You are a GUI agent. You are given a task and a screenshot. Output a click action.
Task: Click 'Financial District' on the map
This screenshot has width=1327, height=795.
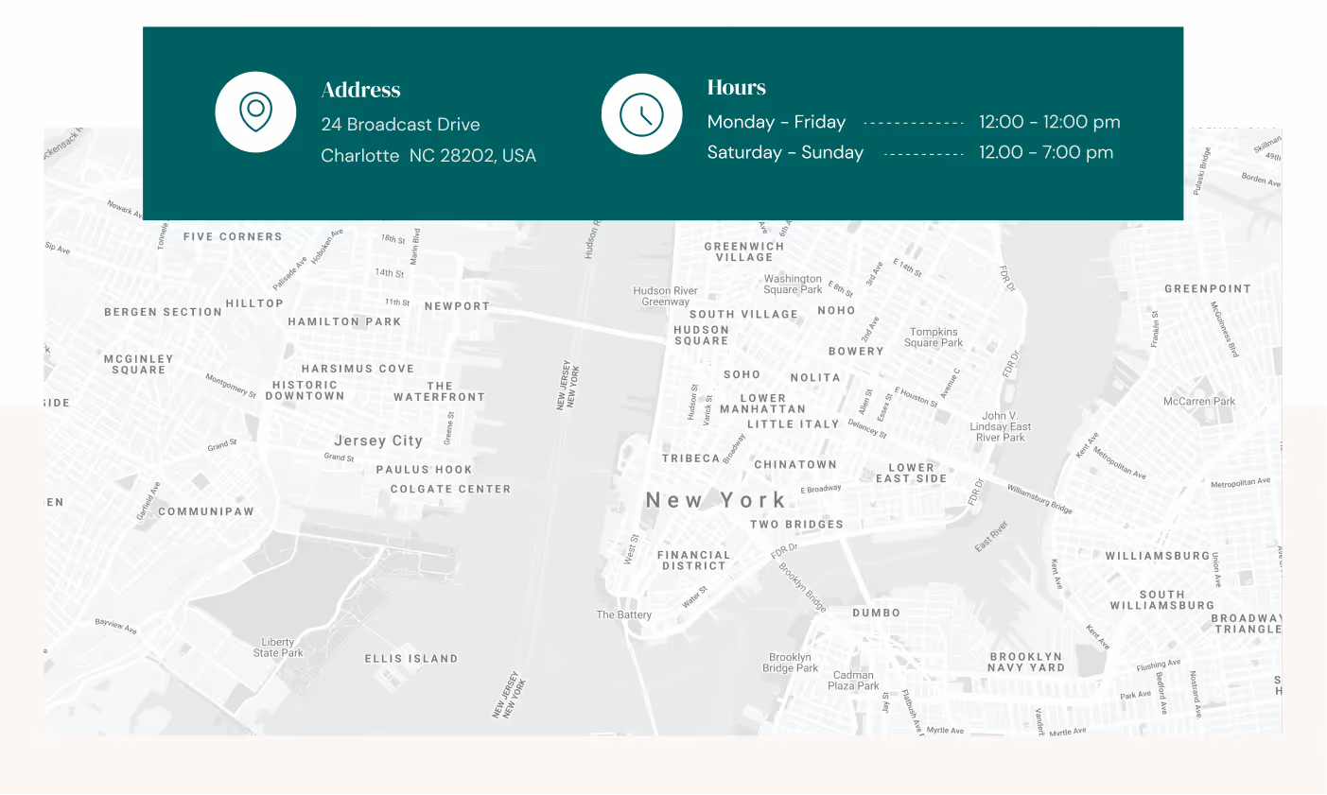(x=694, y=561)
